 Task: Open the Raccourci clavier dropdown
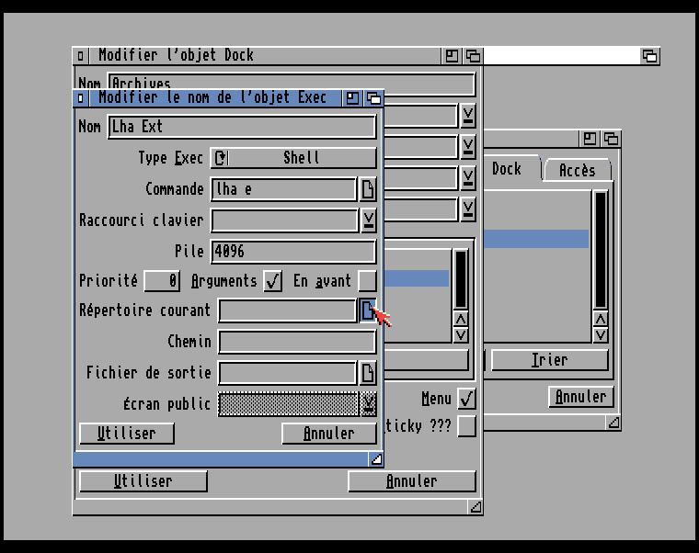pos(368,220)
